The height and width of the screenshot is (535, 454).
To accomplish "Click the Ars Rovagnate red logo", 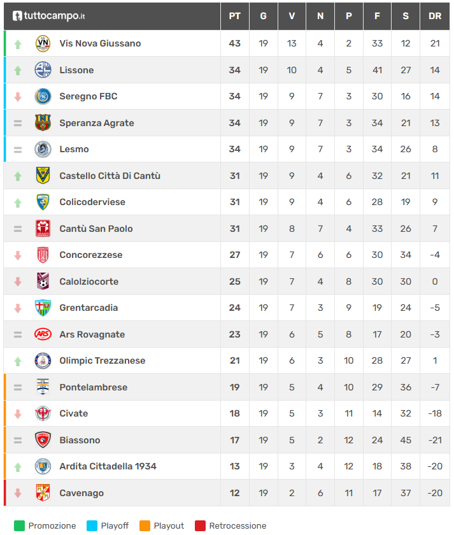I will (x=43, y=334).
